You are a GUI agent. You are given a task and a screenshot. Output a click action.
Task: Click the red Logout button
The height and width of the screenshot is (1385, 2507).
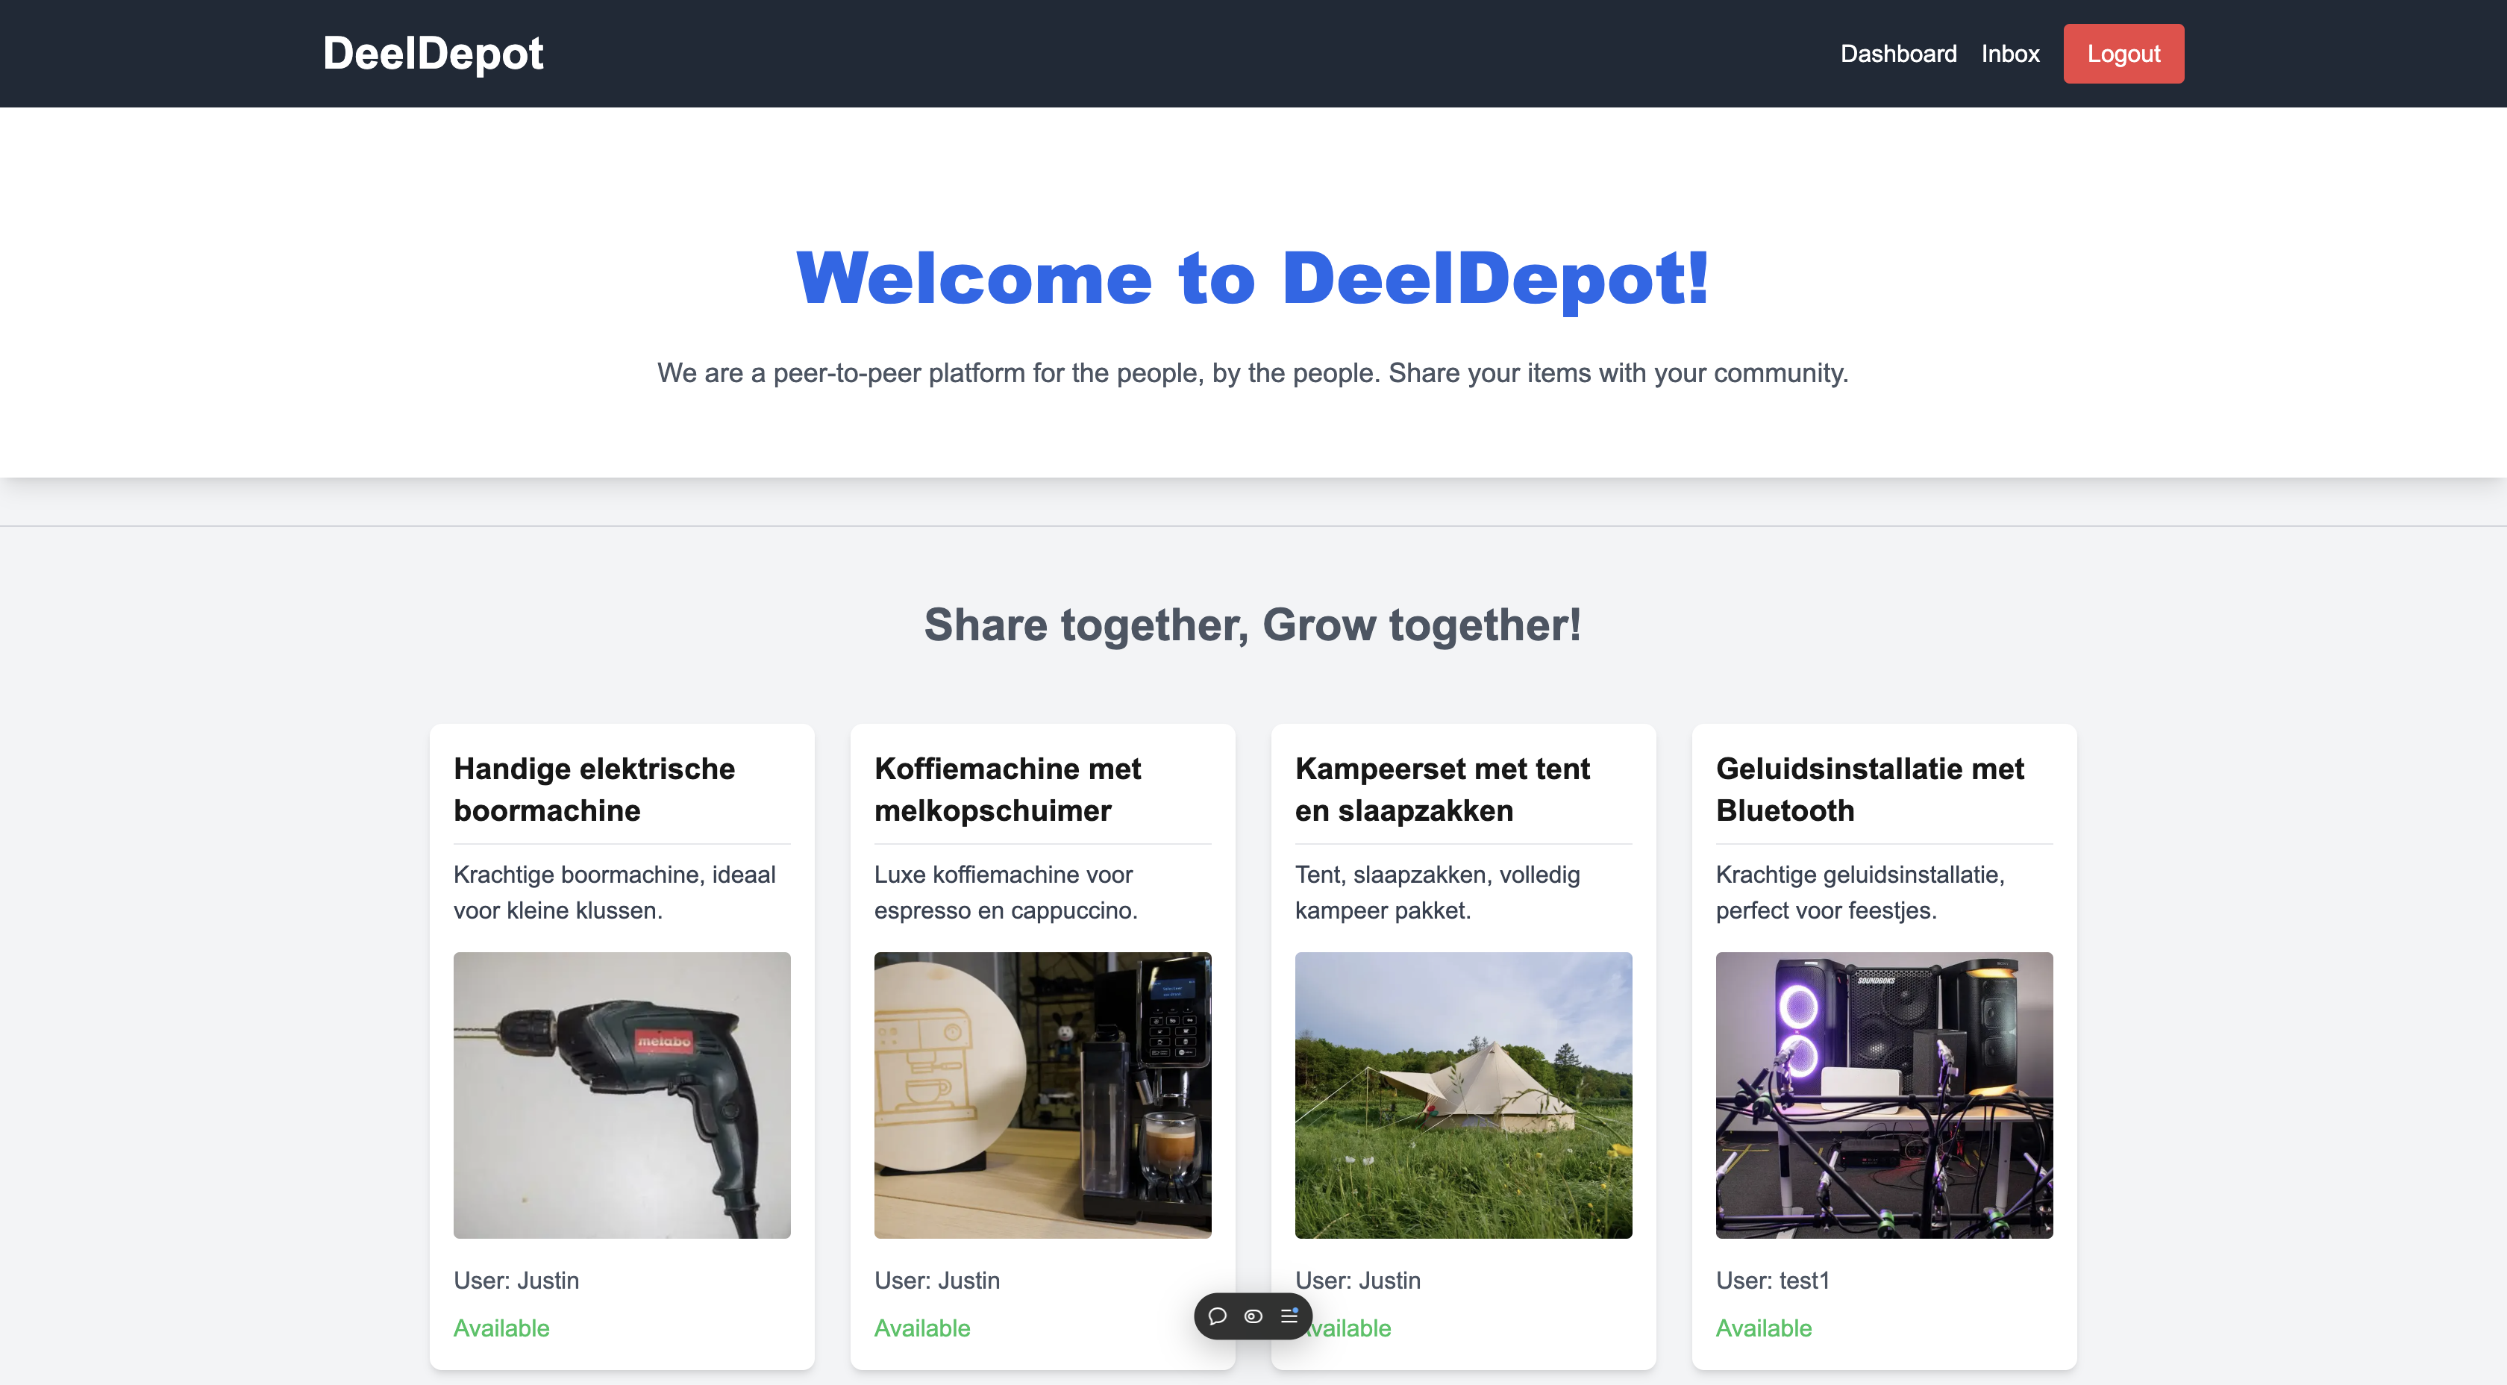pos(2123,54)
